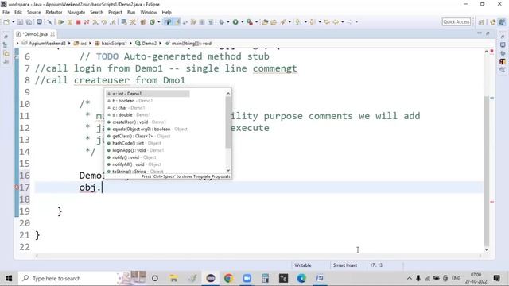Click the New file toolbar icon

[6, 22]
